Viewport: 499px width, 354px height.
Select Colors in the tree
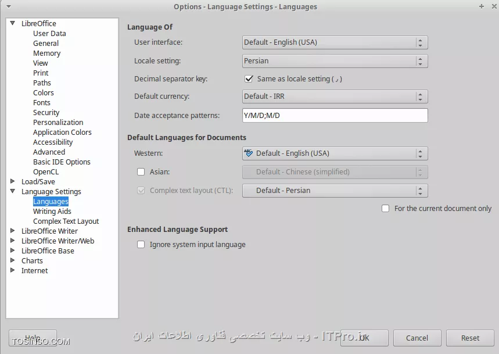[44, 92]
